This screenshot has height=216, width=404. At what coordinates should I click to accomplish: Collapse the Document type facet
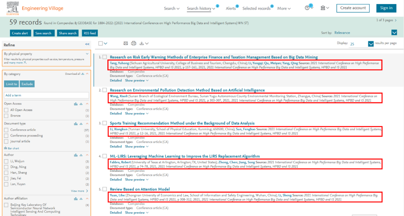point(87,124)
